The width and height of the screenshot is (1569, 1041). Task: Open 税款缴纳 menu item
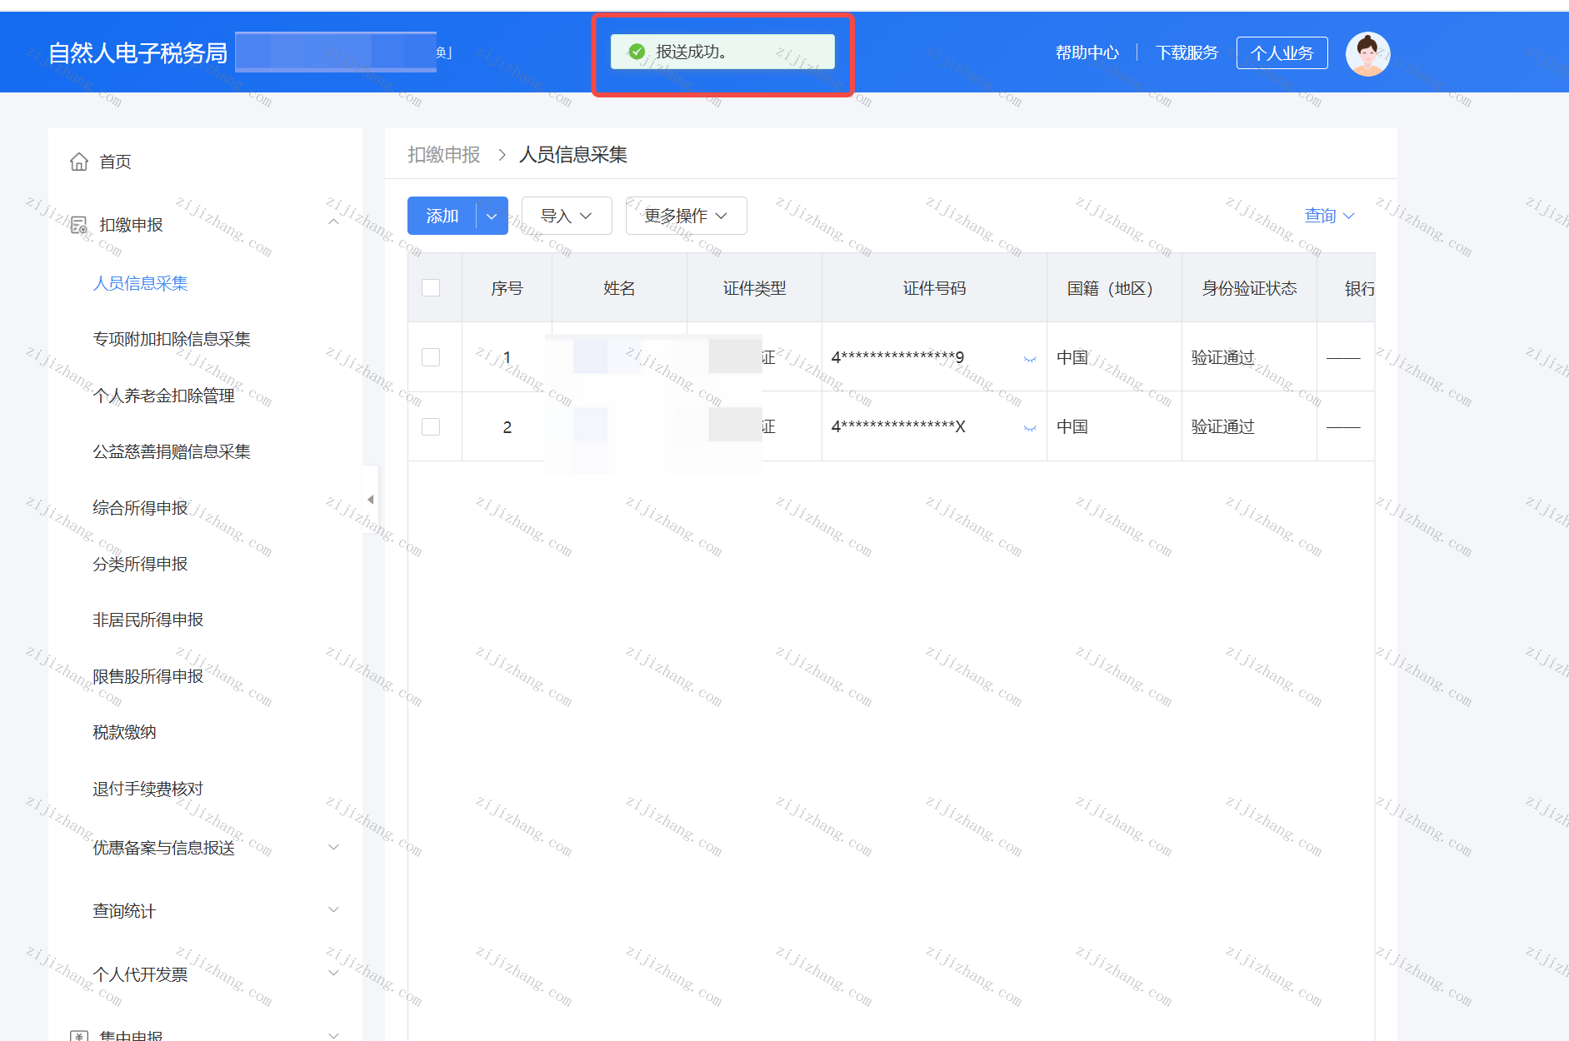pos(124,732)
